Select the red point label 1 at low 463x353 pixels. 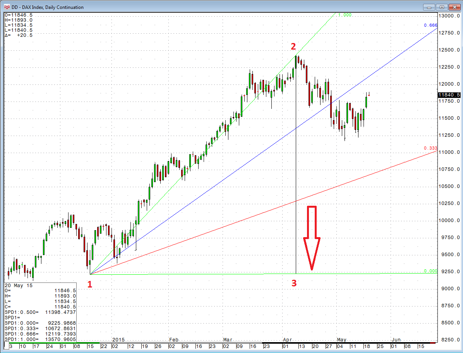pyautogui.click(x=90, y=284)
